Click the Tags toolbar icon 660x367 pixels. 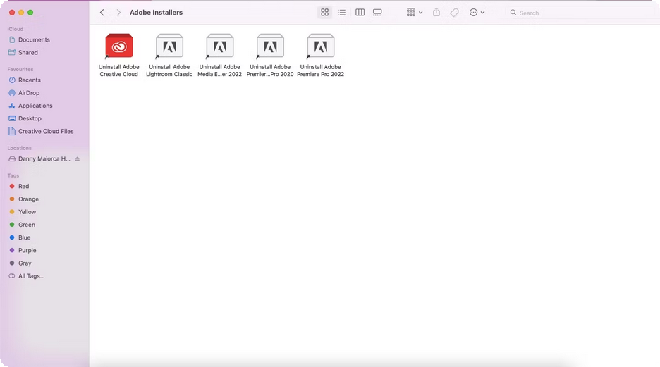click(455, 13)
